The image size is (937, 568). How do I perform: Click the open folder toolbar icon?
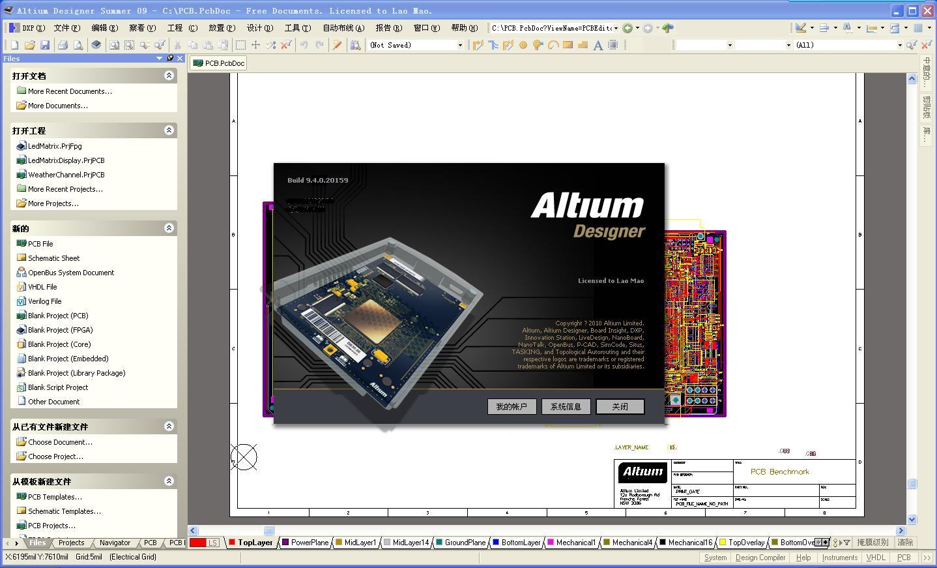(29, 45)
